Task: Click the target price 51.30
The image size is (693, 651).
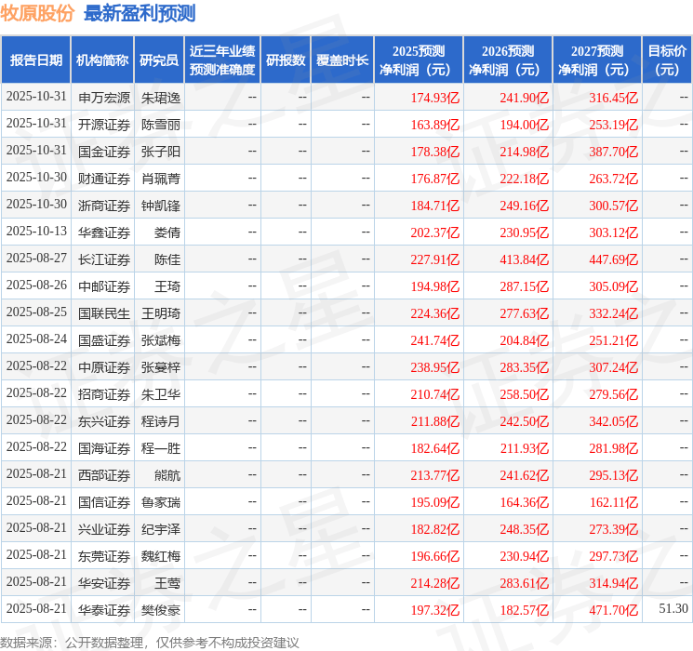Action: [x=673, y=608]
